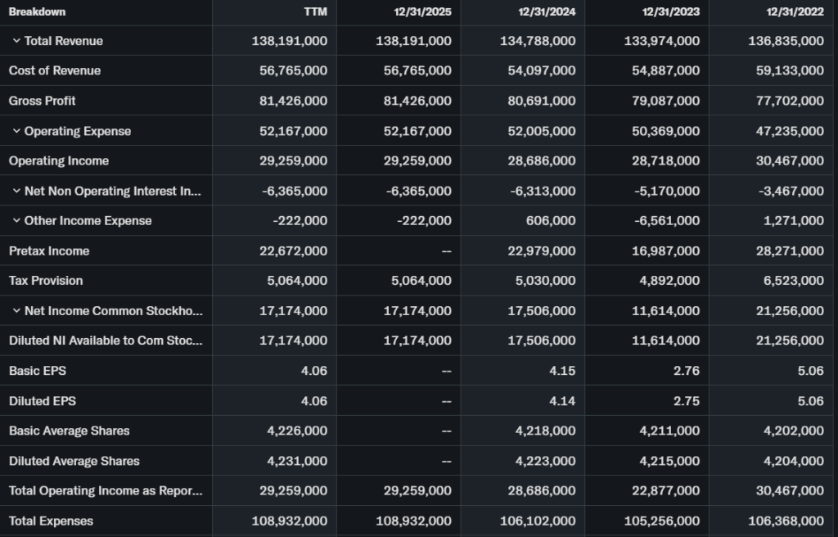Select the Pretax Income row label
Viewport: 838px width, 537px height.
tap(49, 250)
